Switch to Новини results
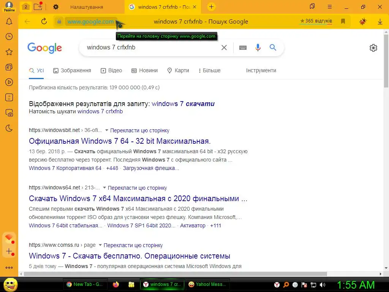 click(144, 70)
